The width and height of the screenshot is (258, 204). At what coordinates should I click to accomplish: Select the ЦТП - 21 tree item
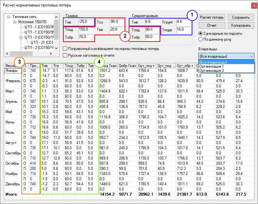42,43
